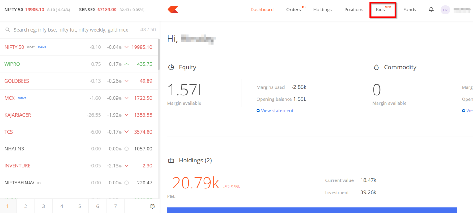Click the briefcase icon beside Holdings (2)

pyautogui.click(x=171, y=160)
